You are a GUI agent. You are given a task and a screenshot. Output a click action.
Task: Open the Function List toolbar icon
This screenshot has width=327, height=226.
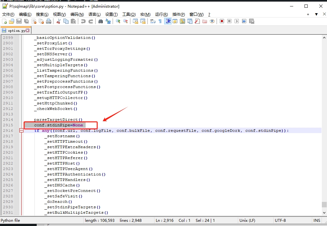197,21
